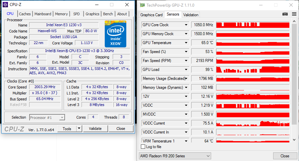Open GPU Core Clock sensor dropdown

[186, 25]
